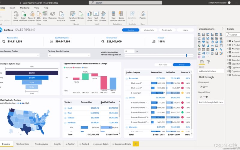Insert a New visual
The image size is (240, 150).
point(90,16)
